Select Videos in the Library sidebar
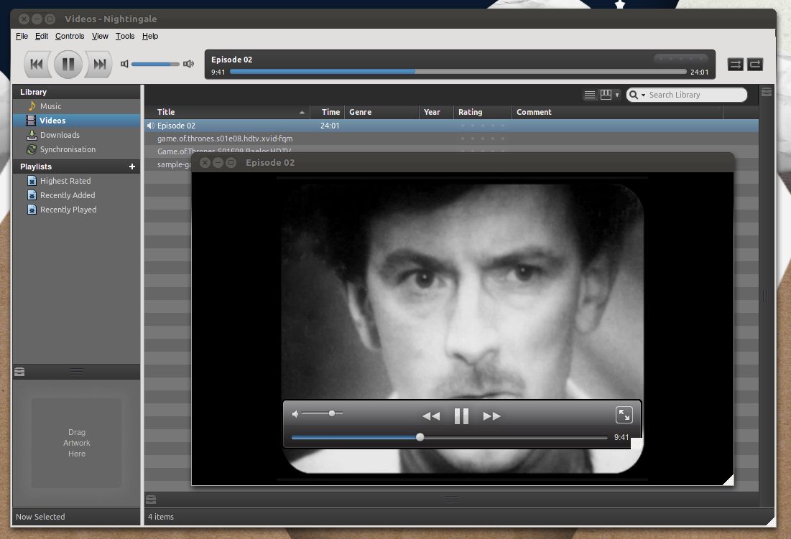 76,121
